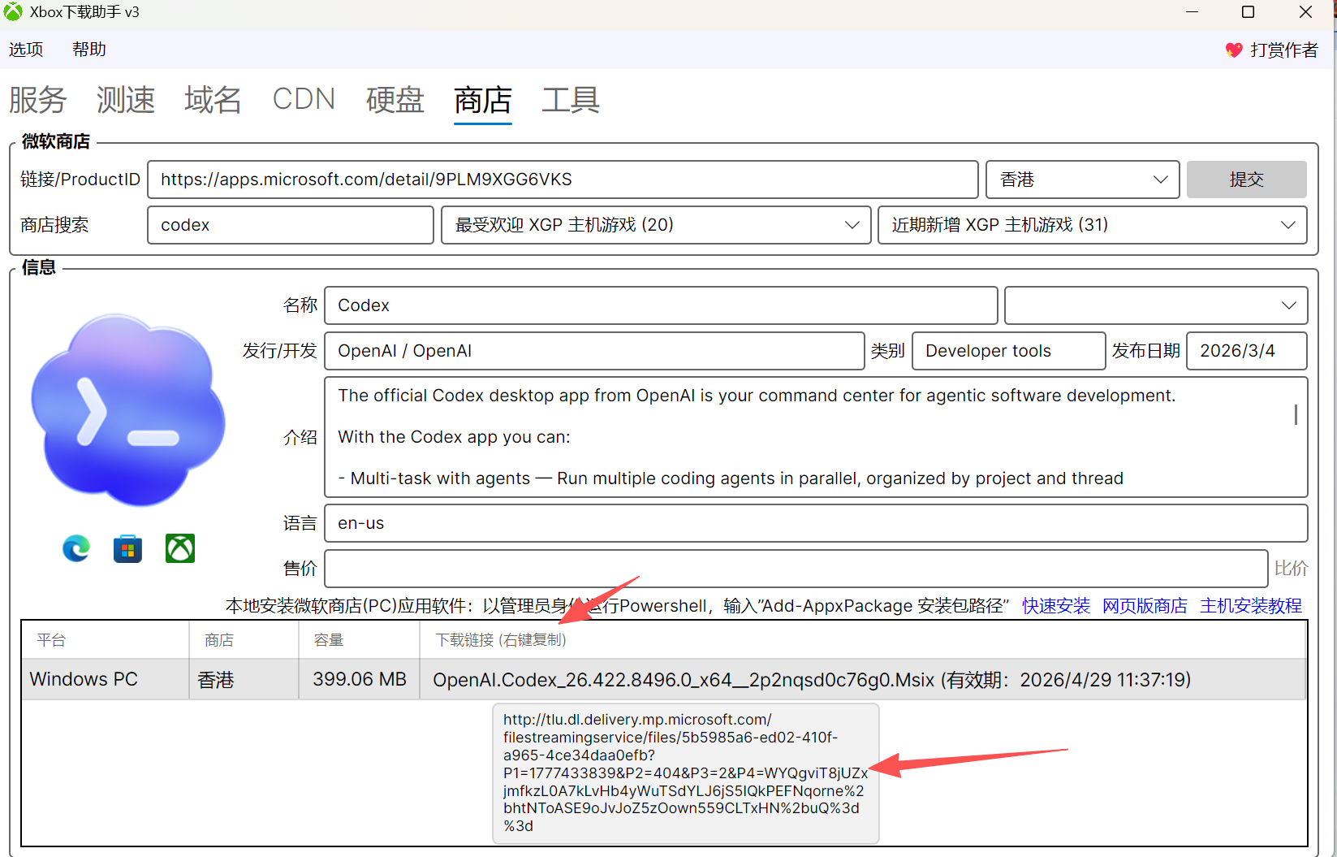
Task: Click the 类别 field Developer tools
Action: tap(1008, 351)
